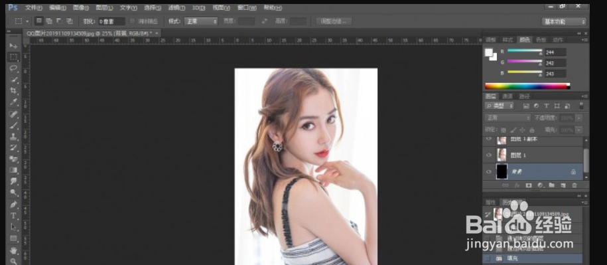
Task: Open the Layers panel flyout menu
Action: point(584,96)
